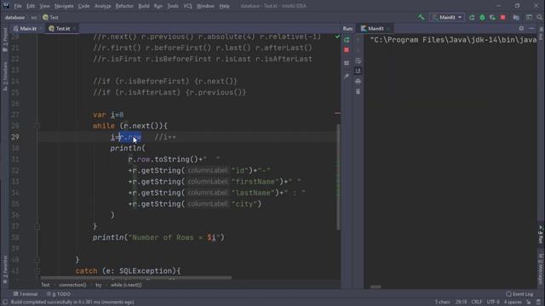The image size is (545, 306).
Task: Click the Clear All trash icon in the Run console
Action: tap(358, 92)
